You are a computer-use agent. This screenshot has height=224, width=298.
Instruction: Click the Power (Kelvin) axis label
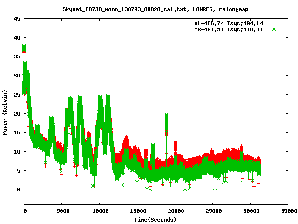pos(5,112)
